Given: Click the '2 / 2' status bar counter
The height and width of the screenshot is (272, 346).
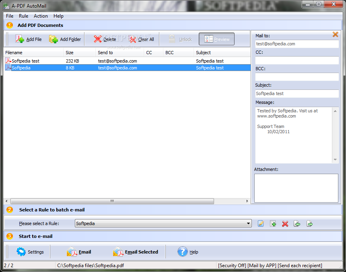Looking at the screenshot, I should tap(8, 266).
